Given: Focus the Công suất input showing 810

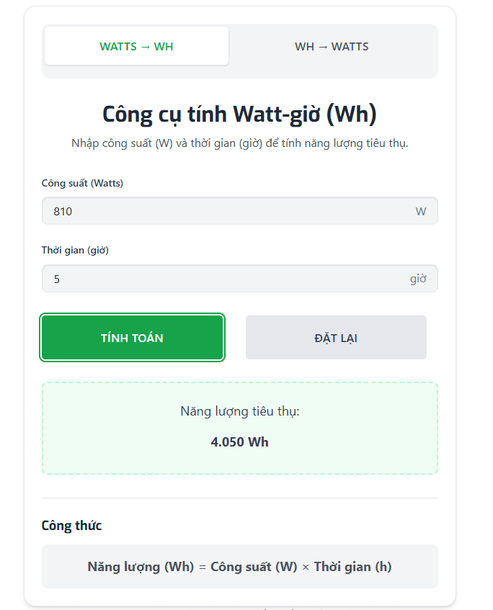Looking at the screenshot, I should coord(223,212).
